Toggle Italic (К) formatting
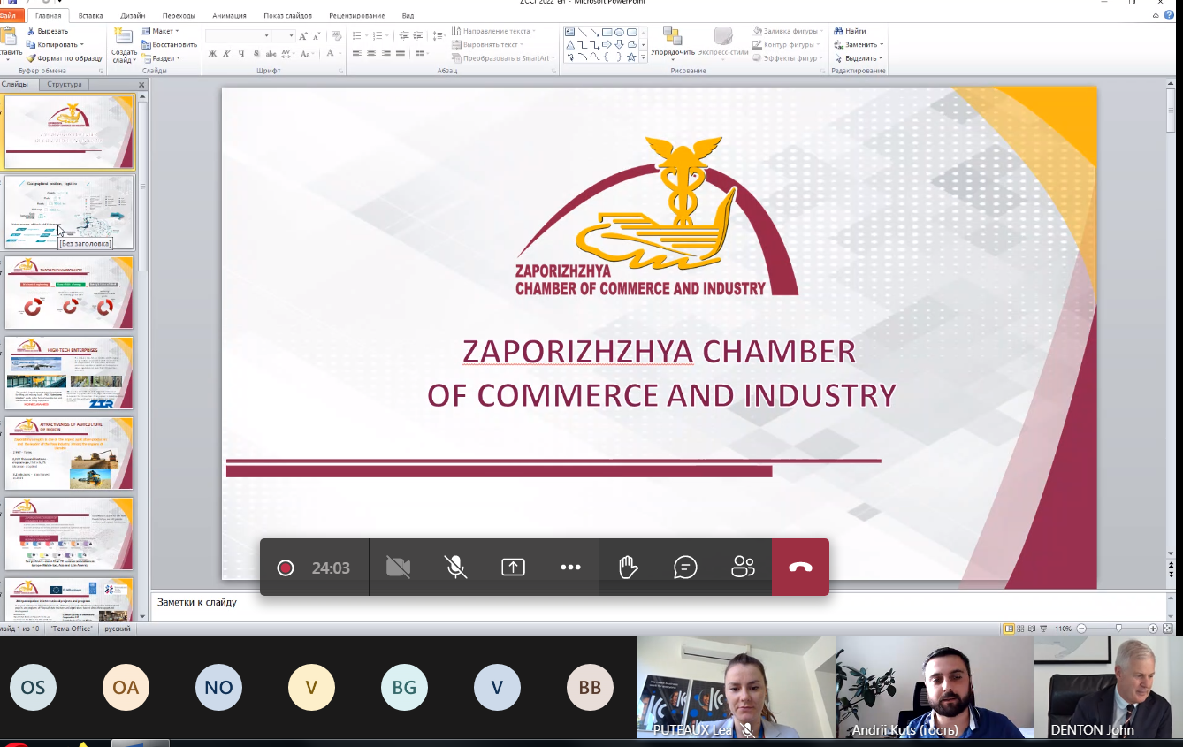The image size is (1183, 747). point(227,55)
